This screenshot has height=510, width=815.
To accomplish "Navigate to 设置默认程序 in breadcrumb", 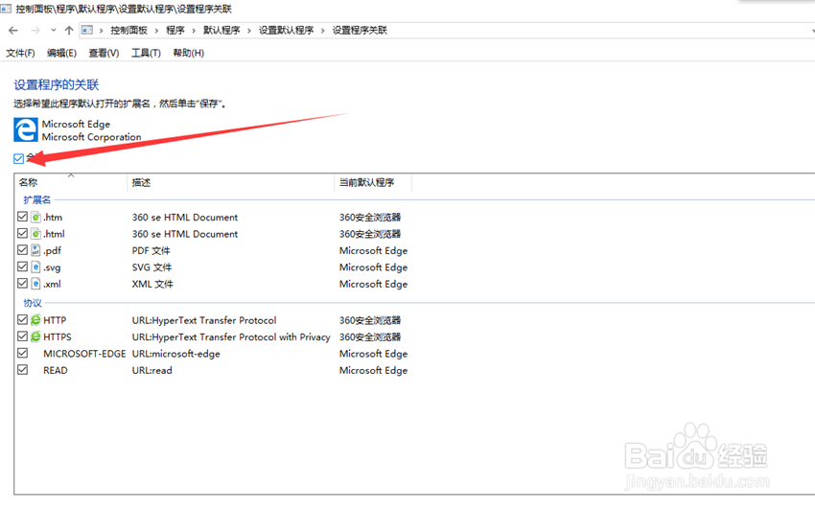I will pos(286,30).
